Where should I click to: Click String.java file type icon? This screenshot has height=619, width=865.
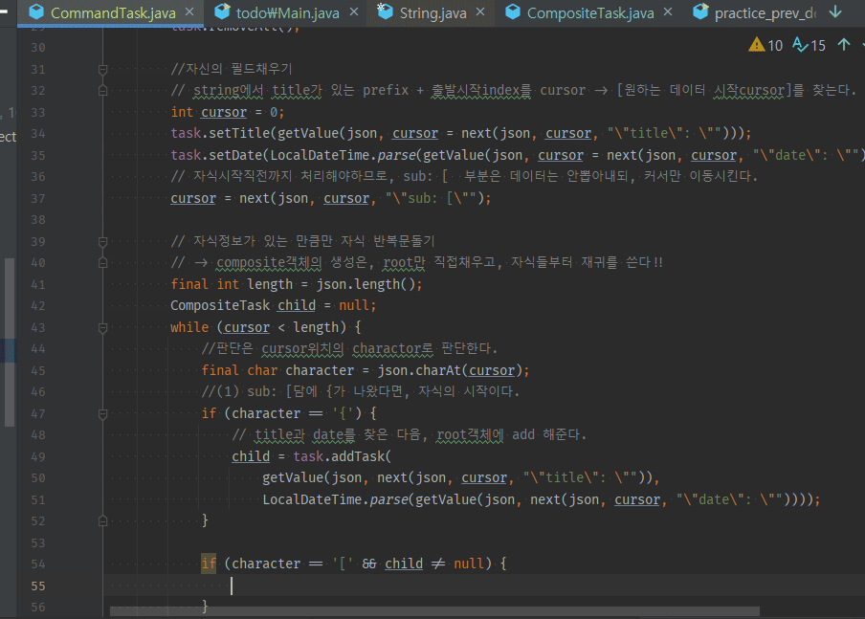[385, 11]
